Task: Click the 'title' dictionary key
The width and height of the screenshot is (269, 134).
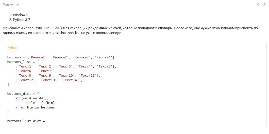Action: click(x=30, y=103)
